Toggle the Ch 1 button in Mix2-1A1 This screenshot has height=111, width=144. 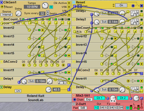pyautogui.click(x=99, y=98)
